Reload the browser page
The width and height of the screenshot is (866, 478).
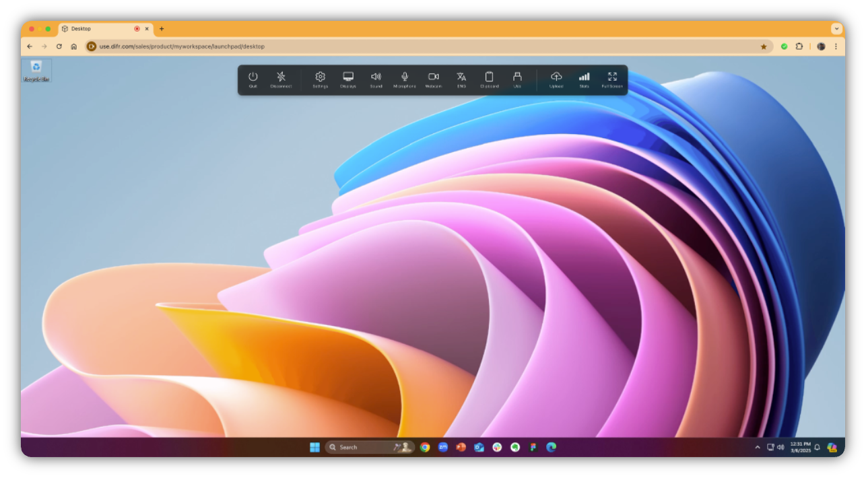(x=59, y=46)
